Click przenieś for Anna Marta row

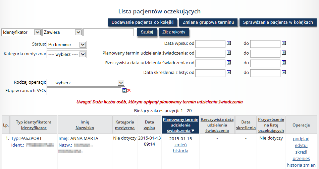[301, 158]
